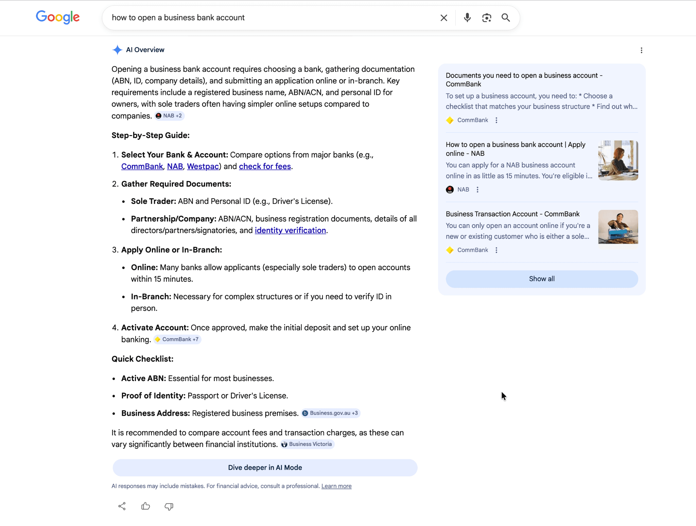Clear the search query with the X

click(443, 17)
